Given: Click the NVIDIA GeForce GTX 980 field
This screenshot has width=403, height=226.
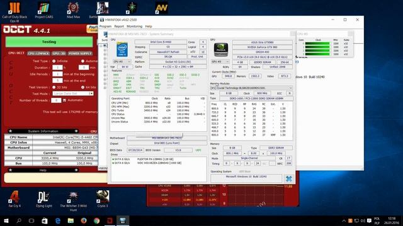Looking at the screenshot, I should coord(263,48).
